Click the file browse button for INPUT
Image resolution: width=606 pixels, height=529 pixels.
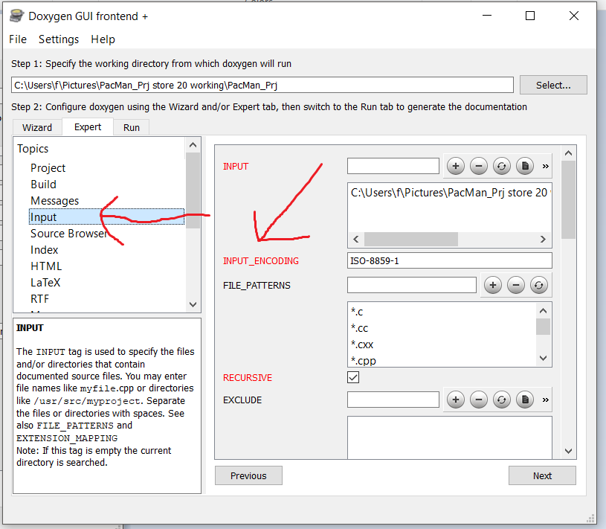(525, 166)
